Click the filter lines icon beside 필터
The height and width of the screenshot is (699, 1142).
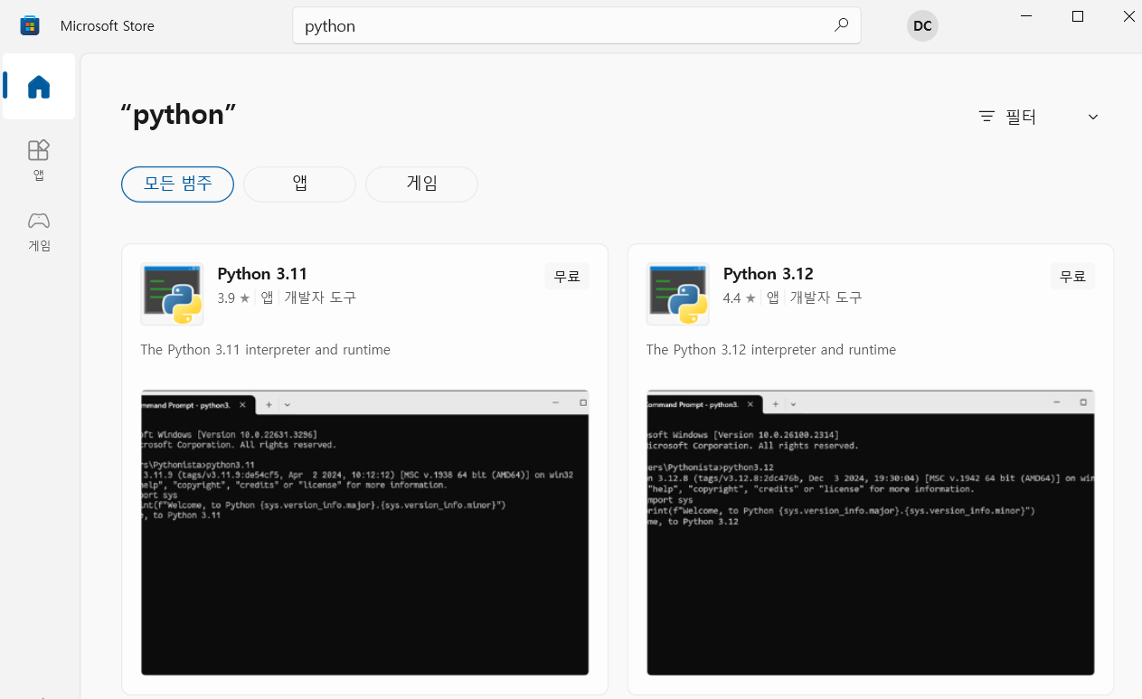[x=986, y=117]
